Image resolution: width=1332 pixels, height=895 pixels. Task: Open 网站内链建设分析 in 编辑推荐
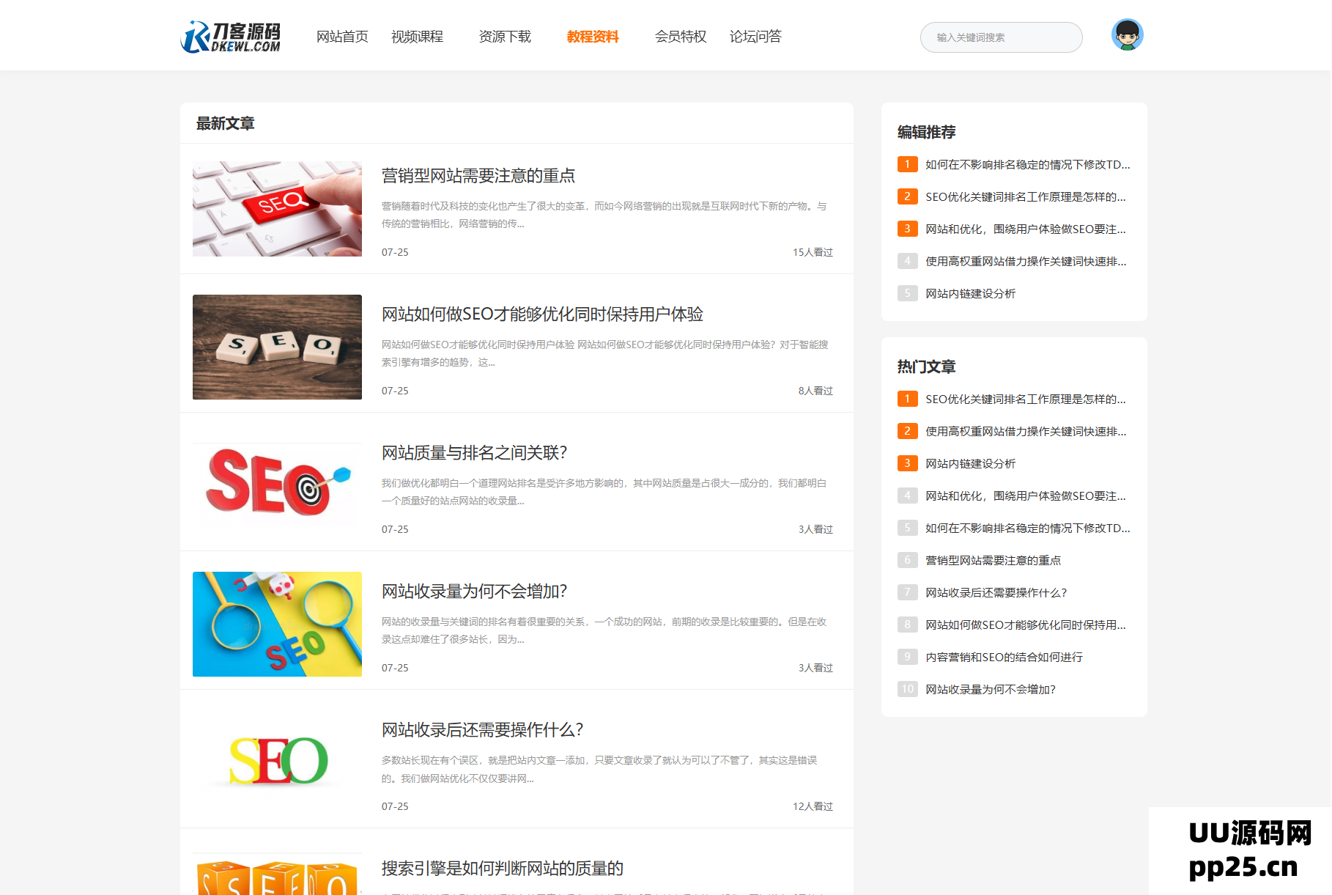[x=970, y=293]
